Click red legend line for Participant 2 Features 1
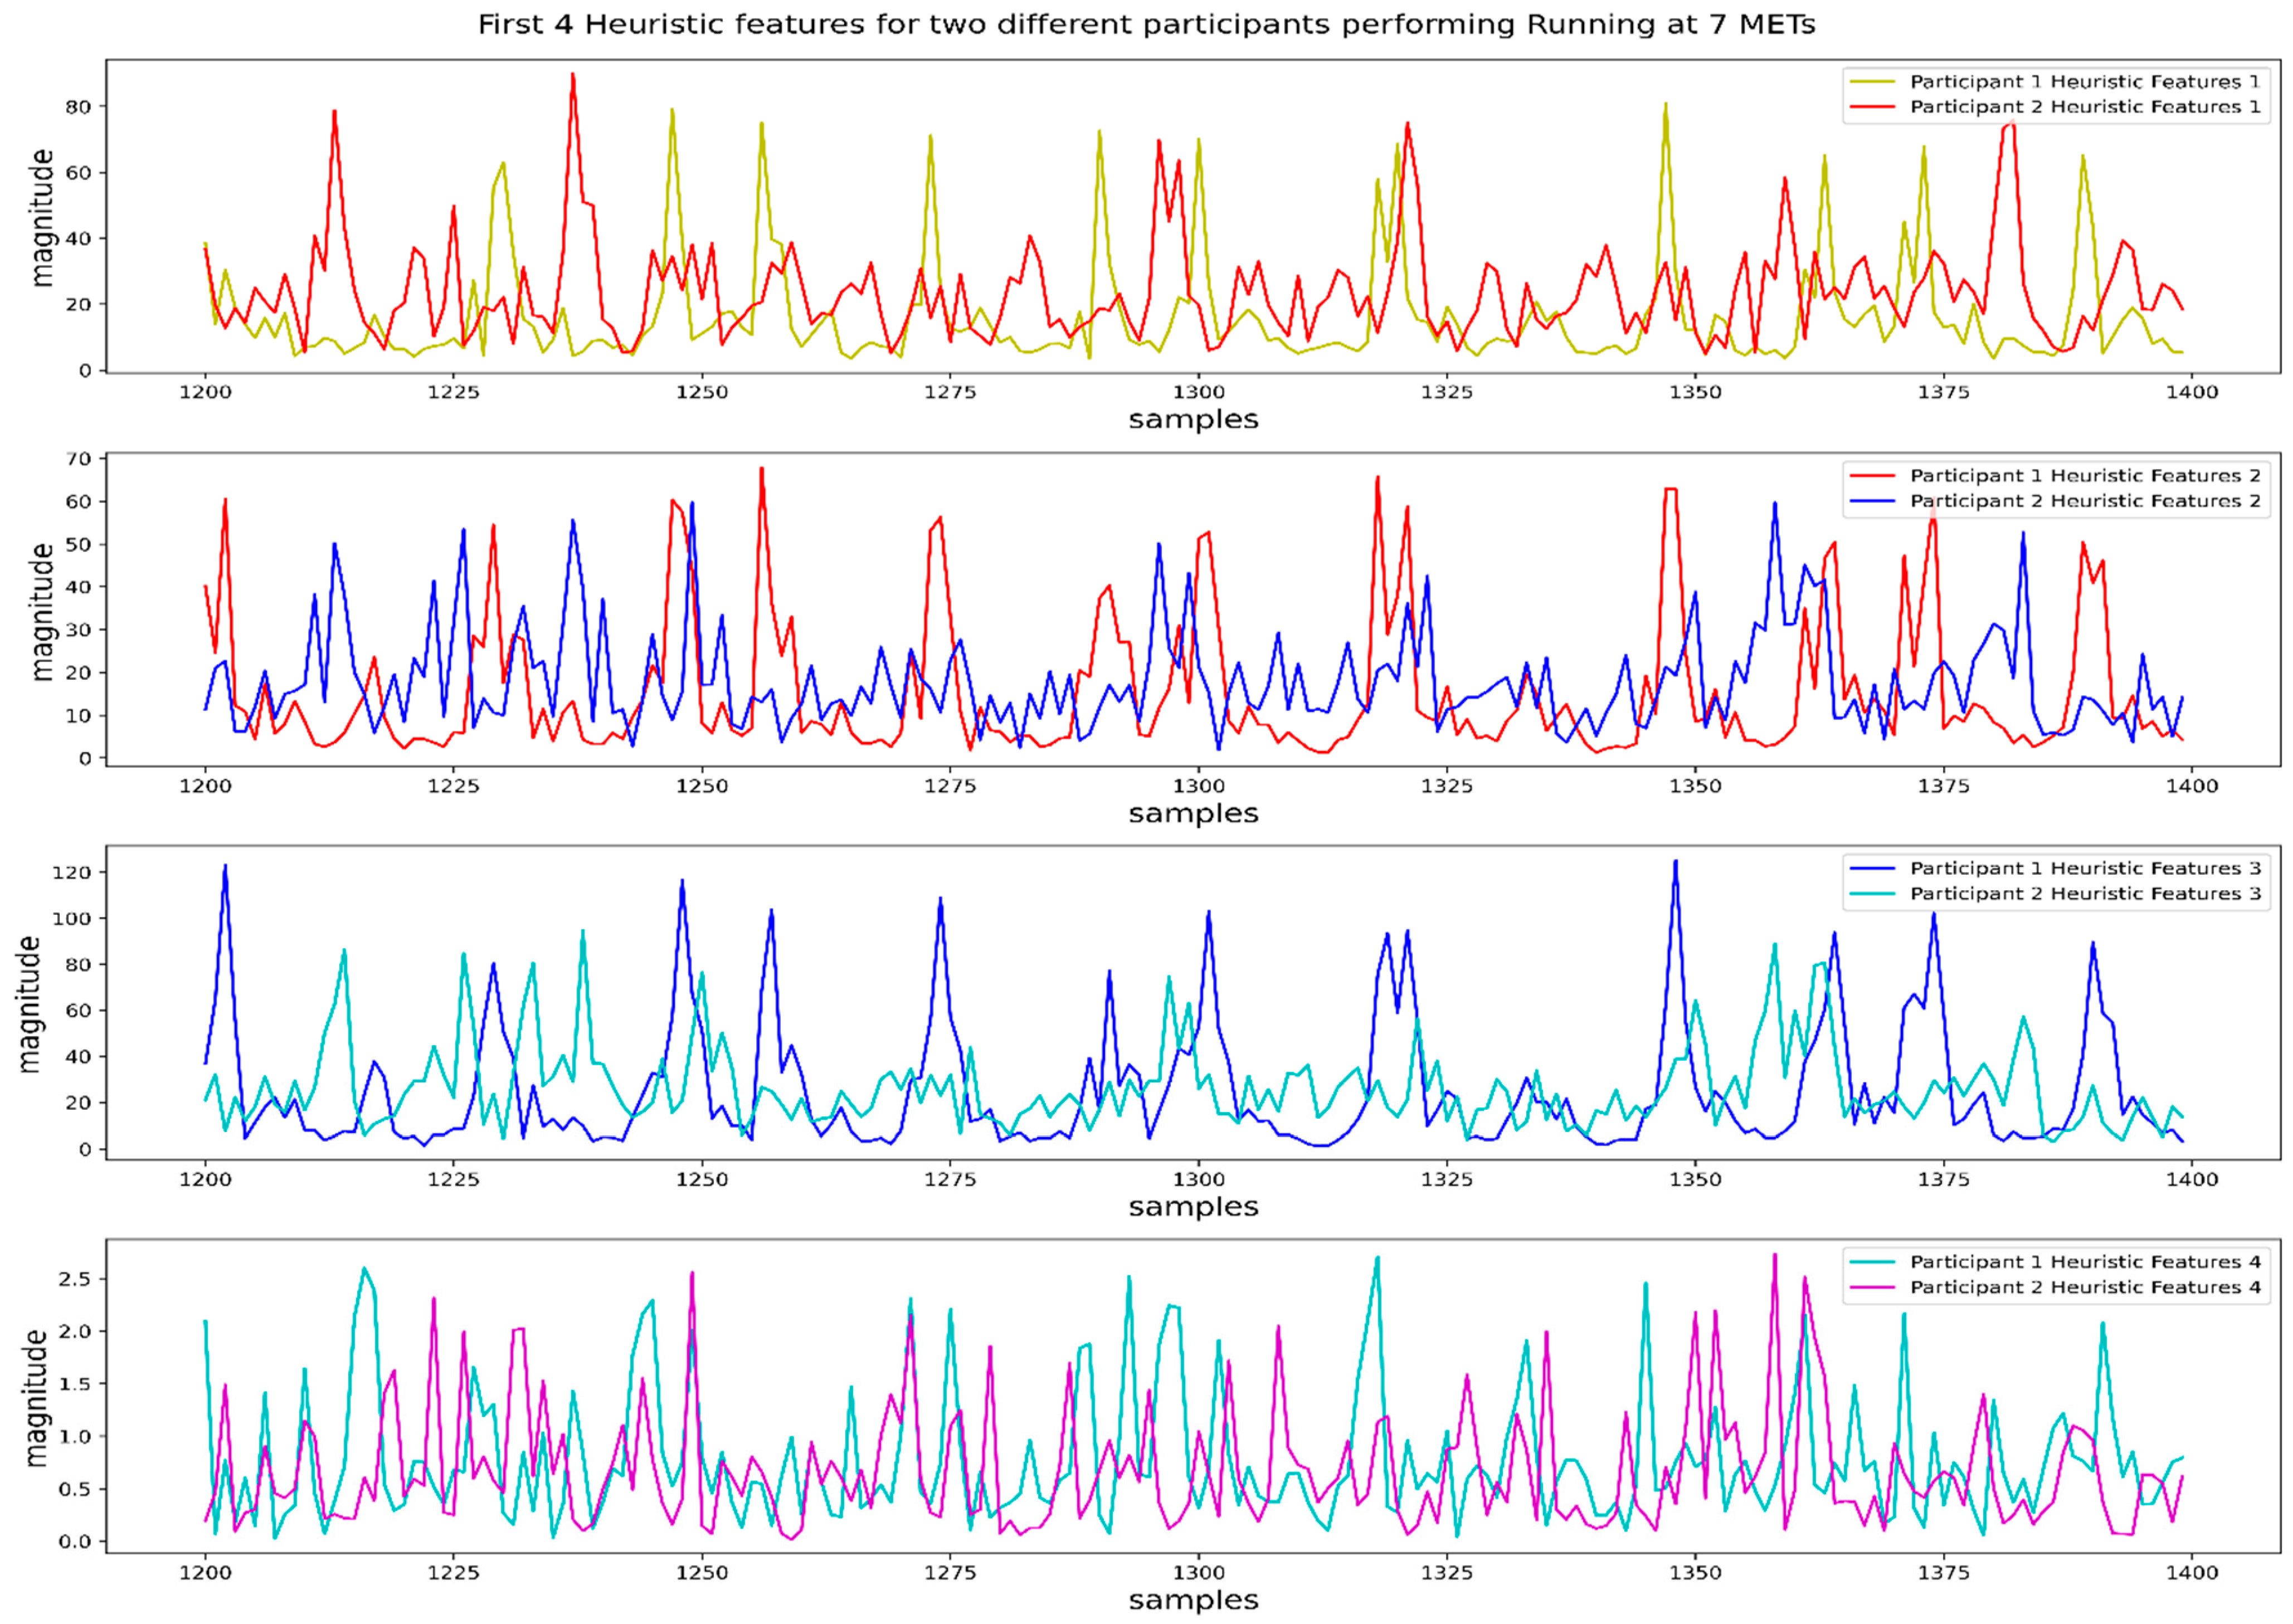The width and height of the screenshot is (2293, 1624). (1873, 107)
